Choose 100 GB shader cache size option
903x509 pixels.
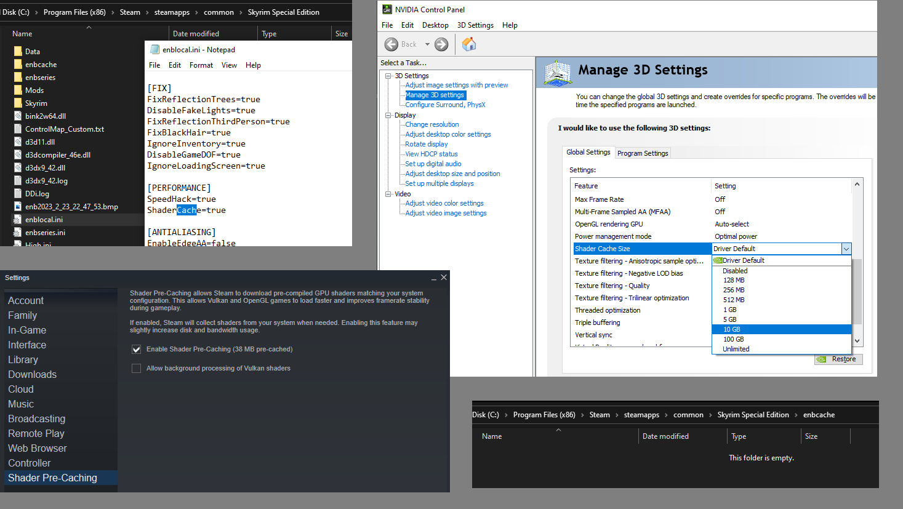[782, 339]
